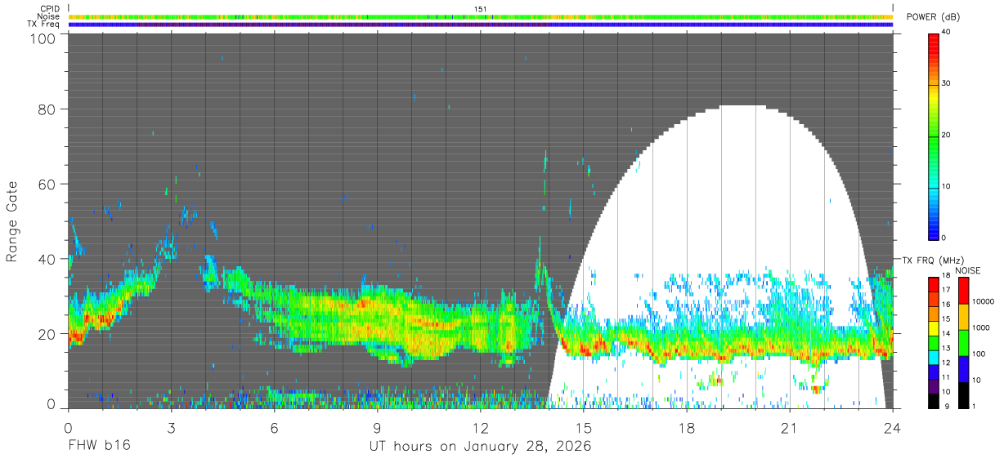Click the green middle of the POWER colorbar
The image size is (1004, 463).
(x=934, y=135)
